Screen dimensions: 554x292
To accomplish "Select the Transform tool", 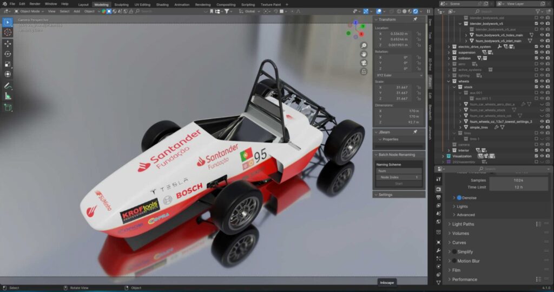I will click(x=8, y=74).
